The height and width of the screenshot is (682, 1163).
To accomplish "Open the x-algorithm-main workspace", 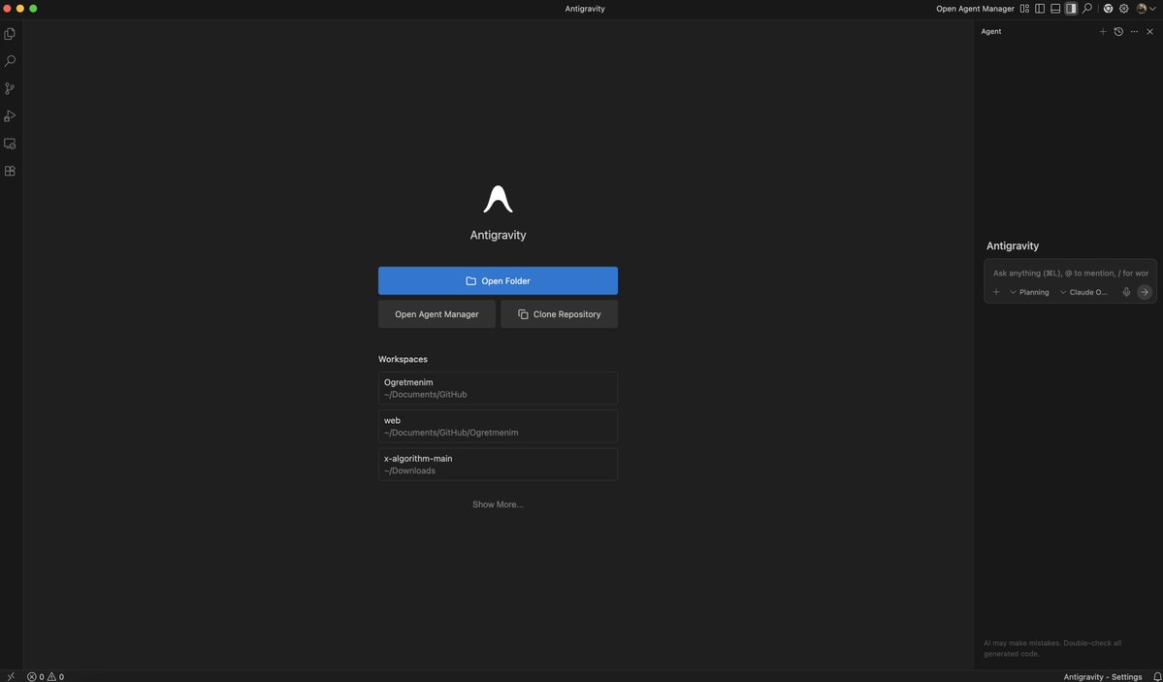I will [498, 464].
